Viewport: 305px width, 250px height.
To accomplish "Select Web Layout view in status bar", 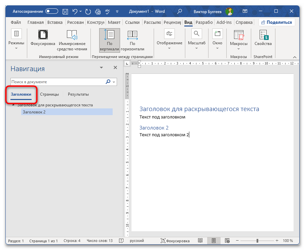I will click(x=227, y=241).
